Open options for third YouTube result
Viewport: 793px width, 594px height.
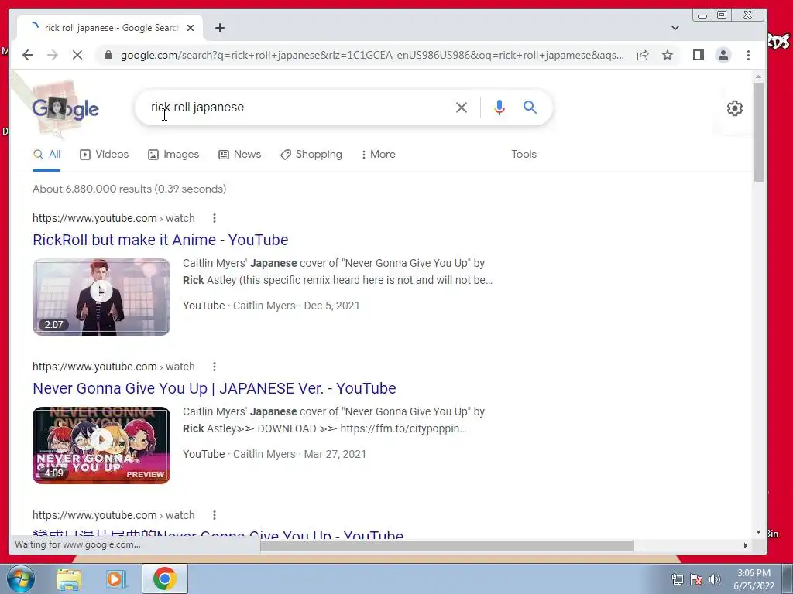click(215, 515)
